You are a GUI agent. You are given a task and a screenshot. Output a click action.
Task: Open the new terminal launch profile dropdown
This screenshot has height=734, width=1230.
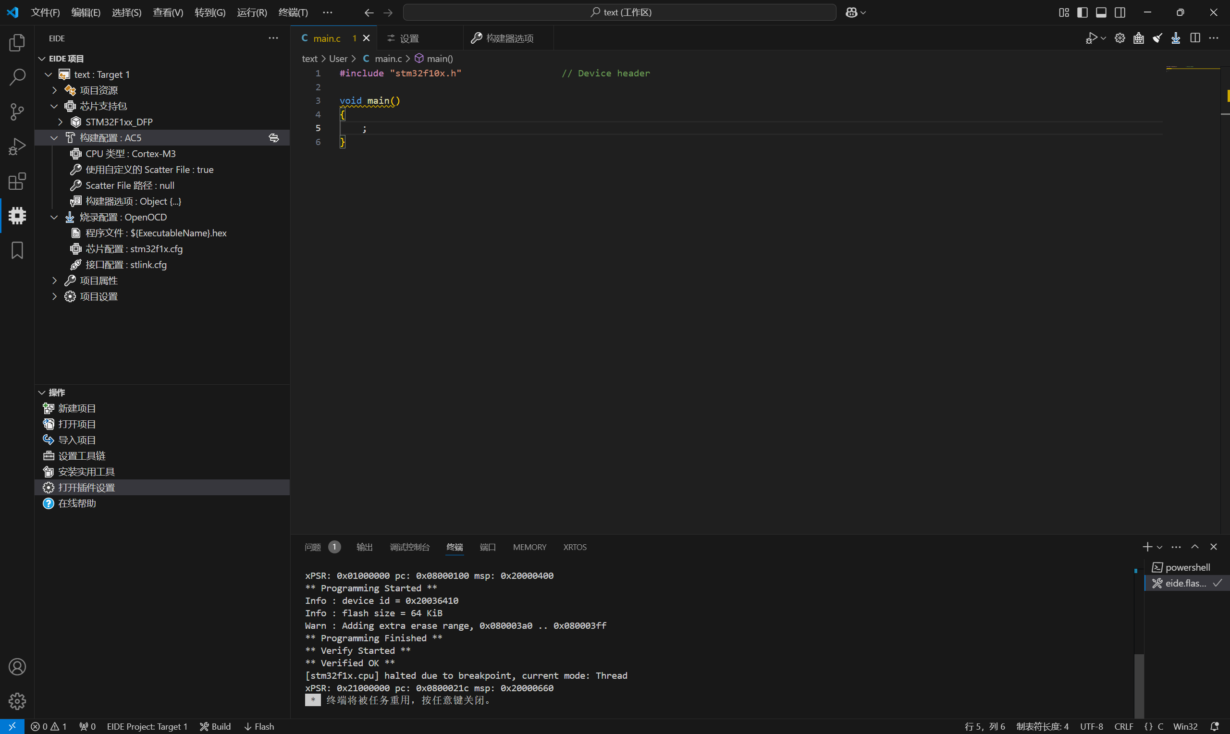1159,547
